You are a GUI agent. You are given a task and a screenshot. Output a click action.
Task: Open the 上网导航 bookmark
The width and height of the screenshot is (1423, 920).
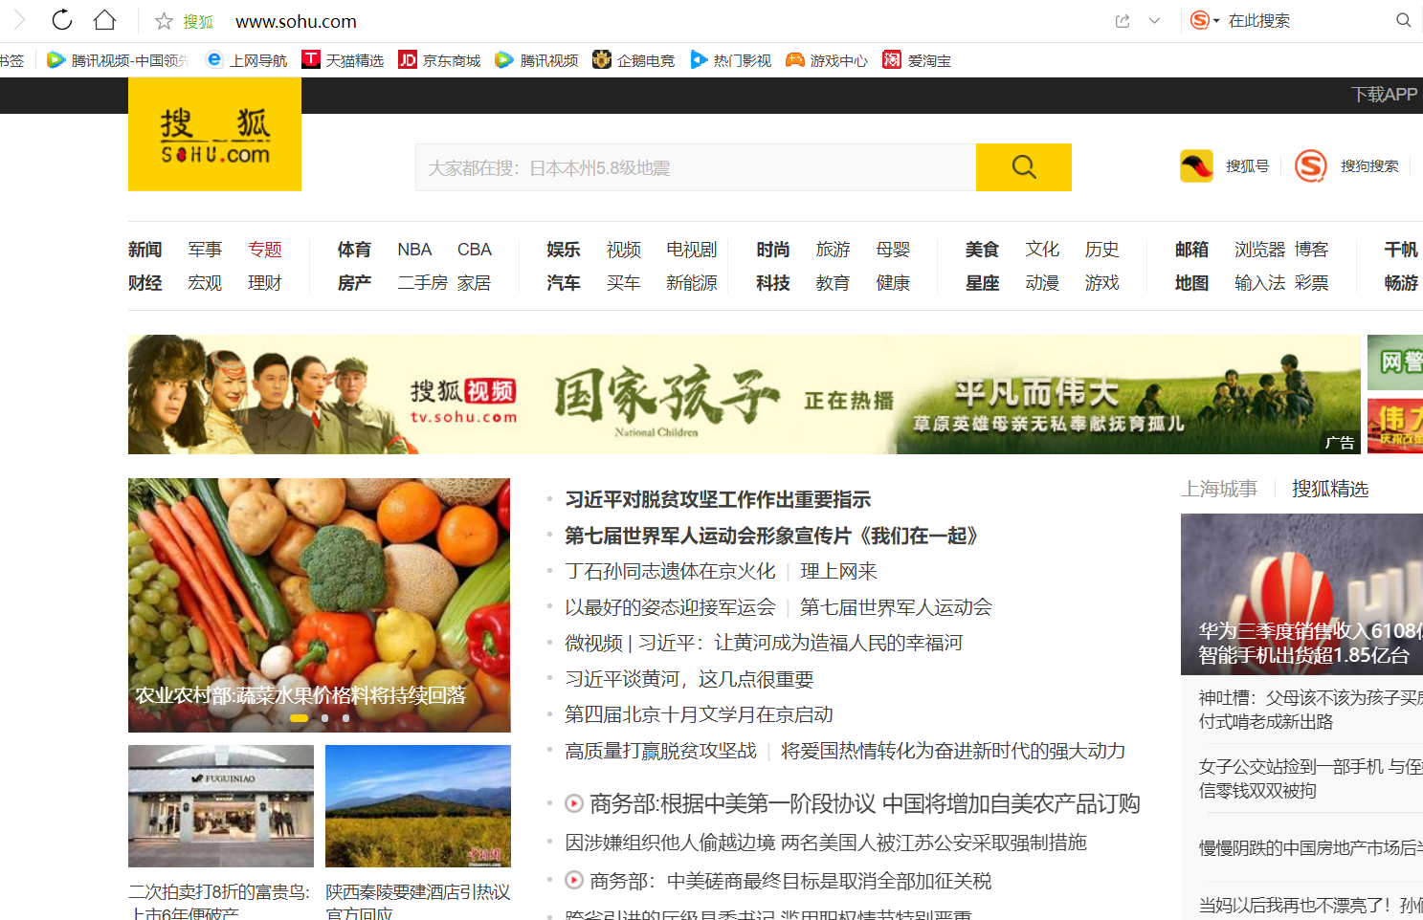tap(247, 60)
